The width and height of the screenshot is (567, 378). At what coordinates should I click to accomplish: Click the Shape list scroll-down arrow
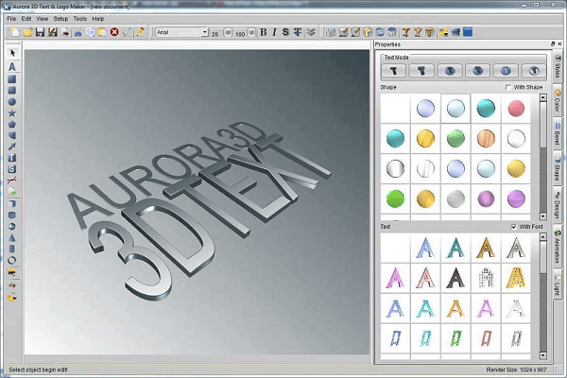tap(543, 216)
